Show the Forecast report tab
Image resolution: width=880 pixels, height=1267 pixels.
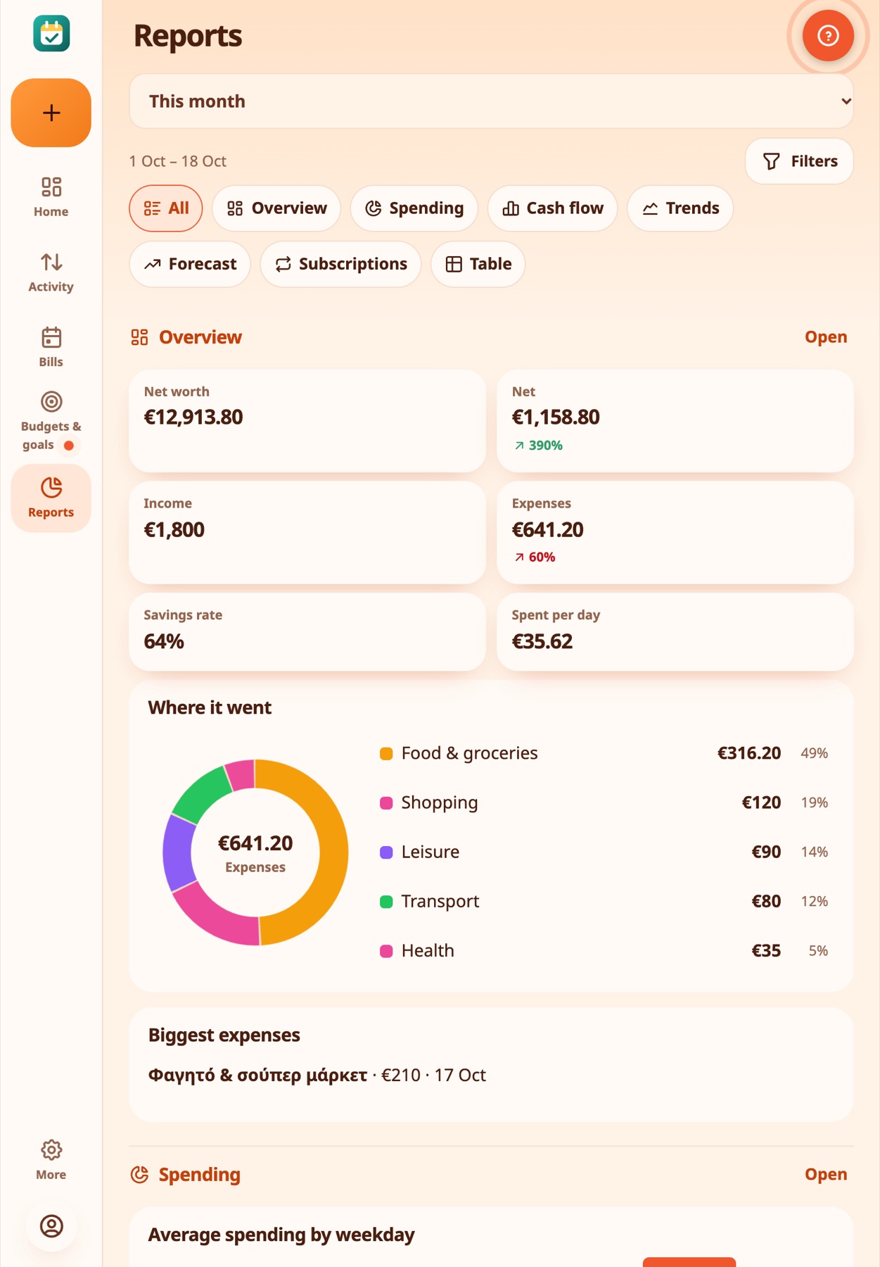click(190, 264)
